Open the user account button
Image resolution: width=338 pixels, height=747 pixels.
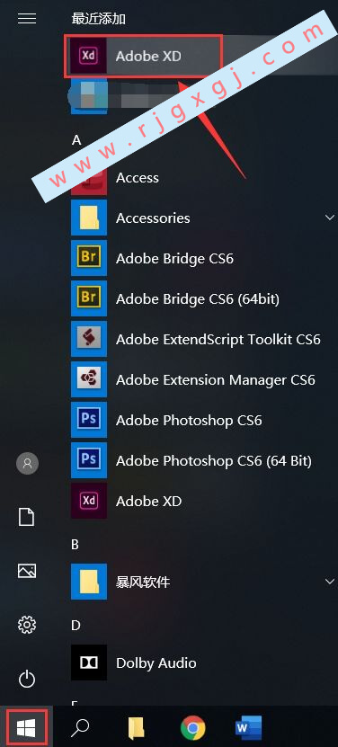click(27, 463)
